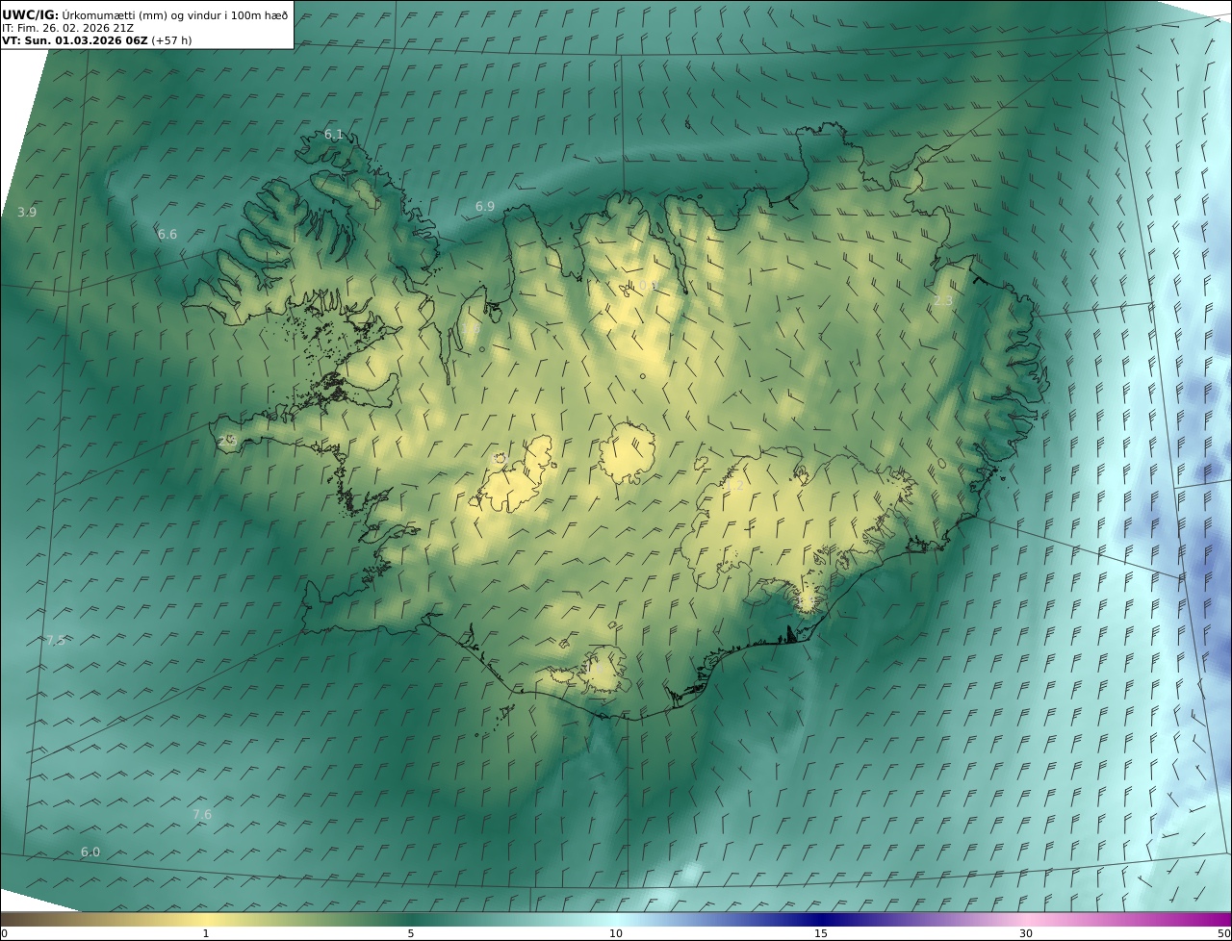The width and height of the screenshot is (1232, 941).
Task: Click the 6.0 value label on map
Action: coord(90,852)
